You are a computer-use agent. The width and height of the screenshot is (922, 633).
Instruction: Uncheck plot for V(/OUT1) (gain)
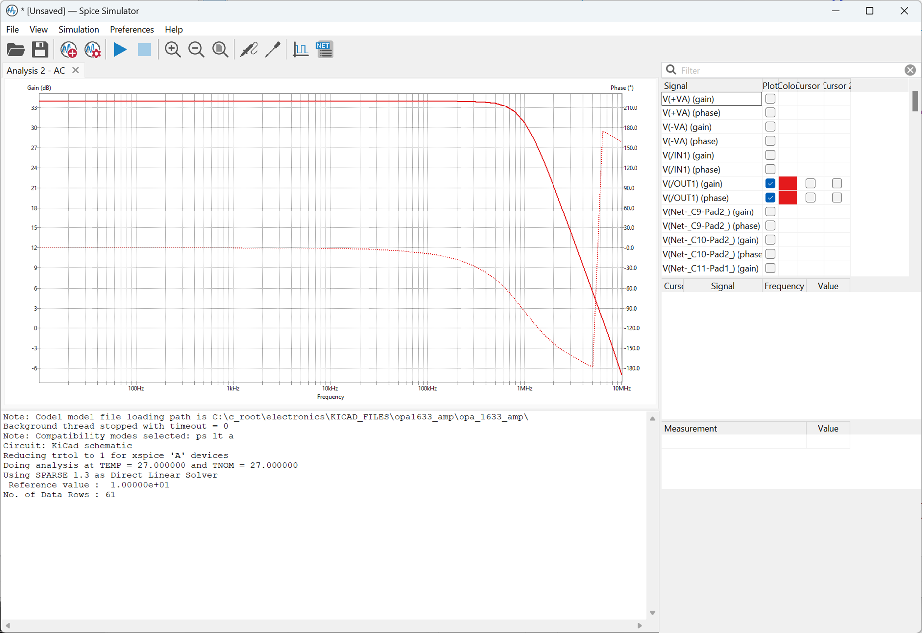[770, 184]
